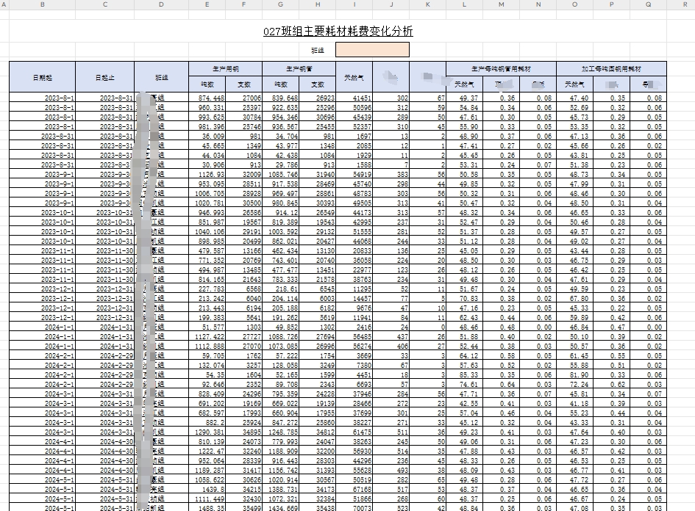
Task: Click column I header letter
Action: click(x=354, y=4)
